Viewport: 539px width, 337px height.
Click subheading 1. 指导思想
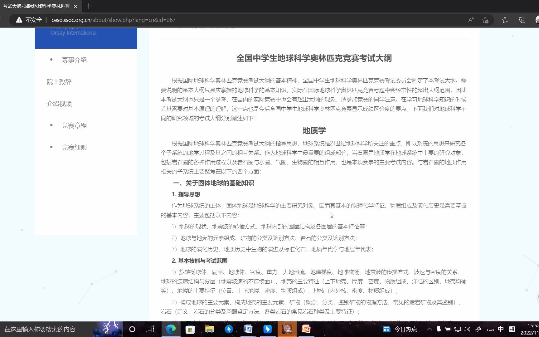[x=186, y=194]
